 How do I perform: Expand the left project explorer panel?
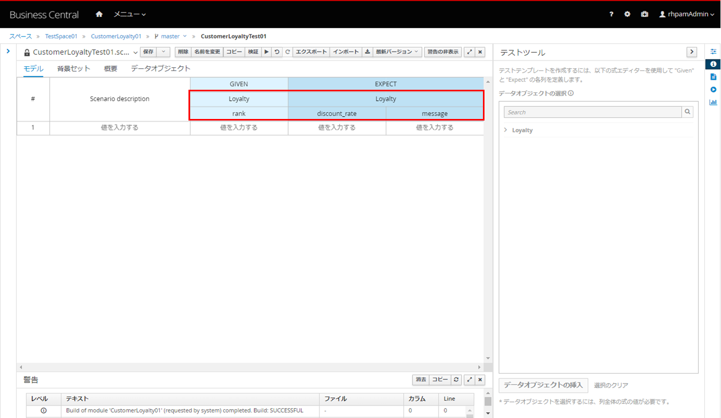click(x=8, y=51)
